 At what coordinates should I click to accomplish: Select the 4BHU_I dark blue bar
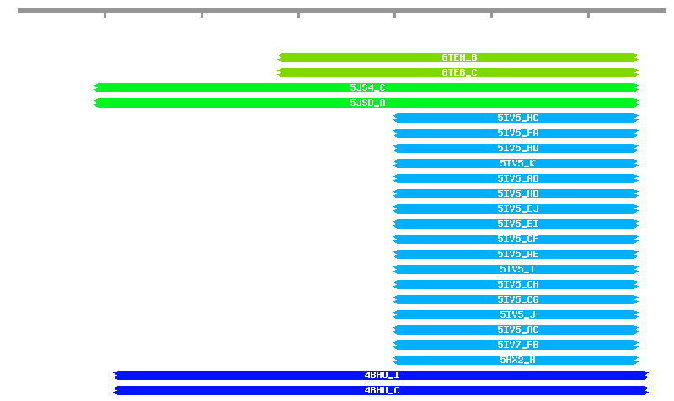coord(381,376)
